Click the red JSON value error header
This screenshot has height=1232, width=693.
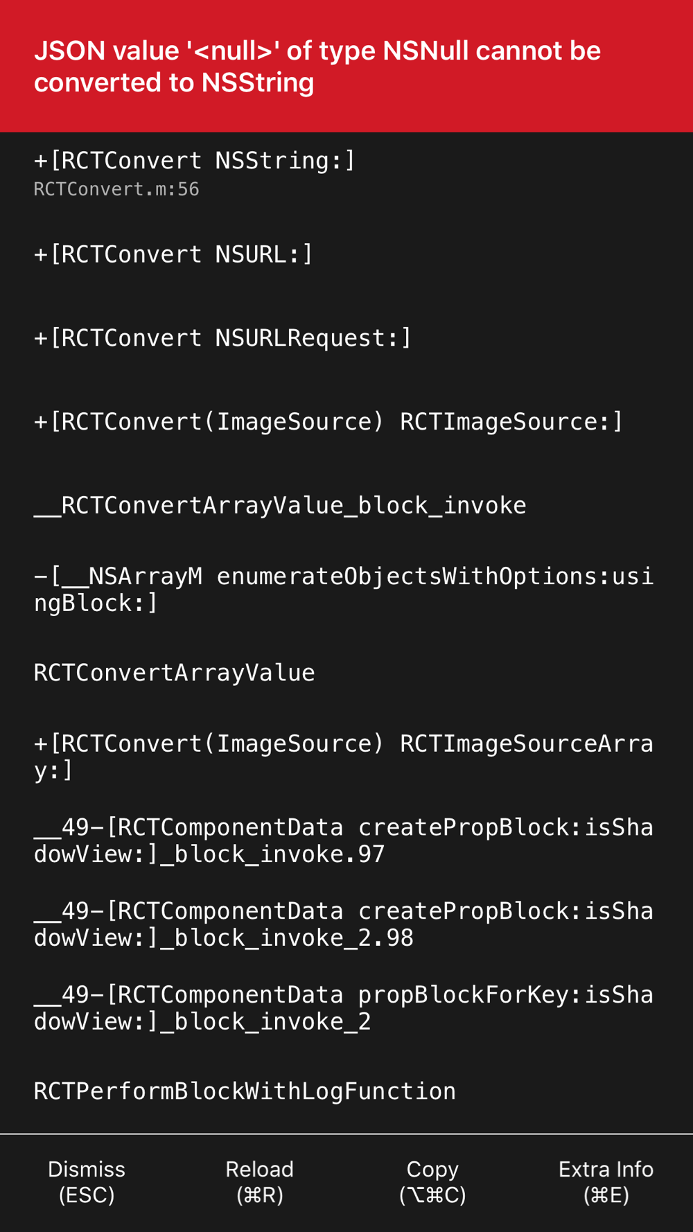point(346,67)
